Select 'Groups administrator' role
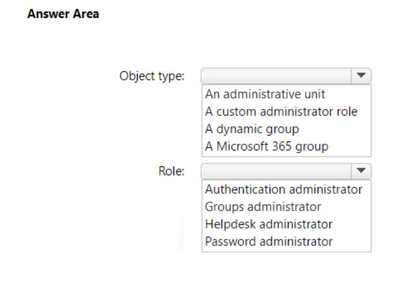This screenshot has width=409, height=282. [263, 206]
